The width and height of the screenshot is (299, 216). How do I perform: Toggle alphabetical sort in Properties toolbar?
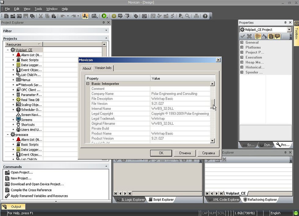[x=265, y=36]
